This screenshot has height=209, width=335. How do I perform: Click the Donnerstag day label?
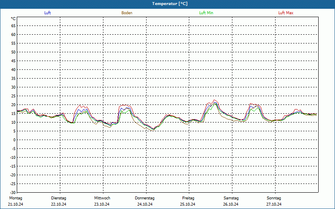pos(144,198)
